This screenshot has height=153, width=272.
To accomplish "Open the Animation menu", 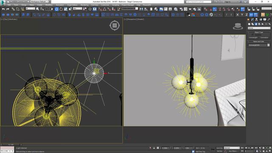I will tap(60, 5).
